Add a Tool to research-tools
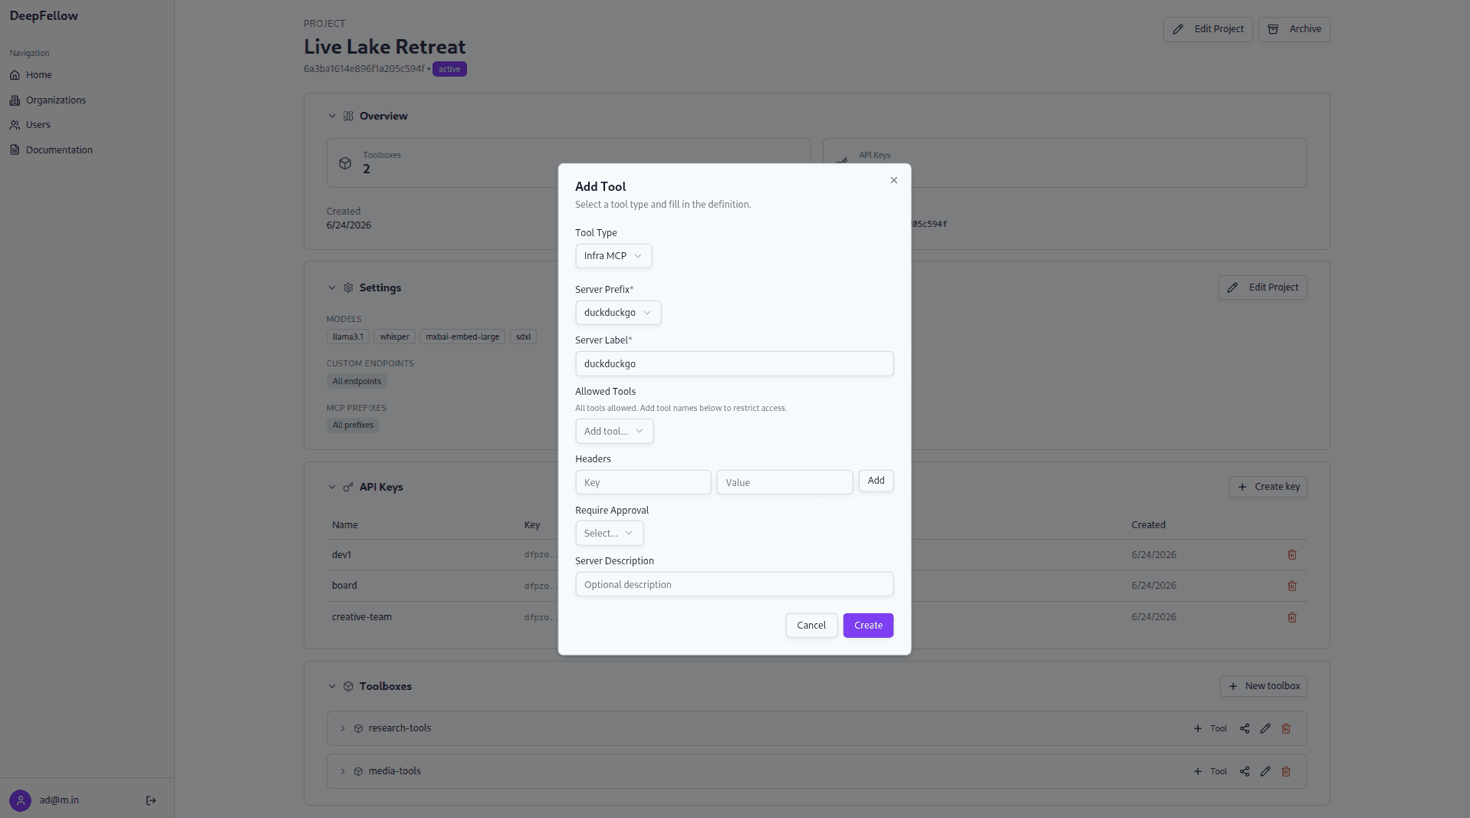 1210,728
